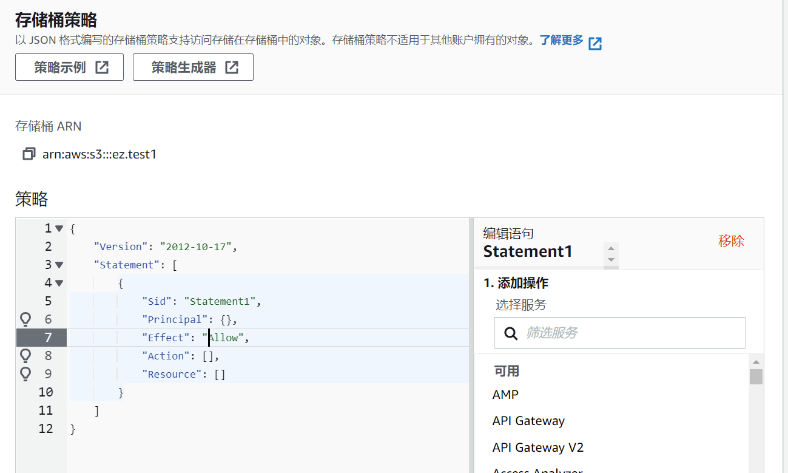Click the lightbulb hint on line 9

pyautogui.click(x=25, y=374)
